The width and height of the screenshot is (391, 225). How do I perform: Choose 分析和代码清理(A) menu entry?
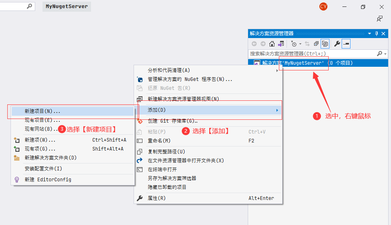208,70
